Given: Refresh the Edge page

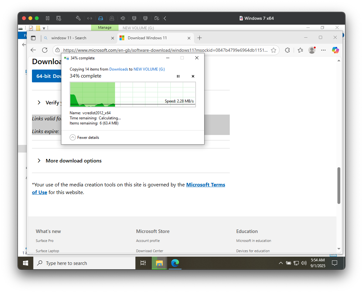Looking at the screenshot, I should [x=45, y=50].
